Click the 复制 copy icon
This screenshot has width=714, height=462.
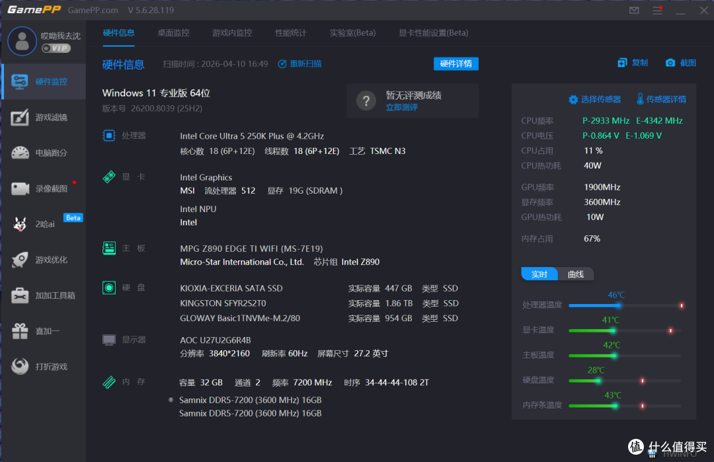point(622,63)
